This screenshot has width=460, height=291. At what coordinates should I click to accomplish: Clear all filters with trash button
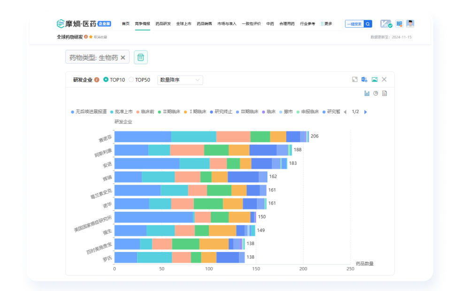pyautogui.click(x=141, y=57)
